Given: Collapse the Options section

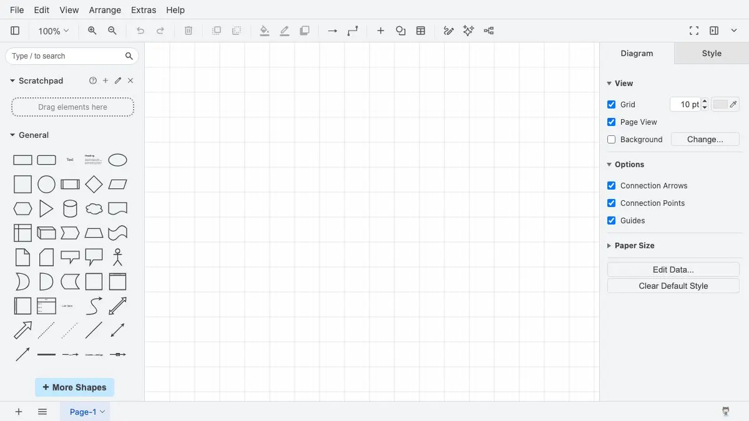Looking at the screenshot, I should click(610, 165).
